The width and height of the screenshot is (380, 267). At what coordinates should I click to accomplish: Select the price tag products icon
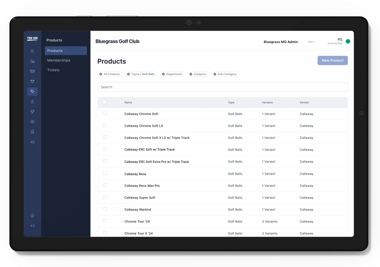pyautogui.click(x=32, y=91)
